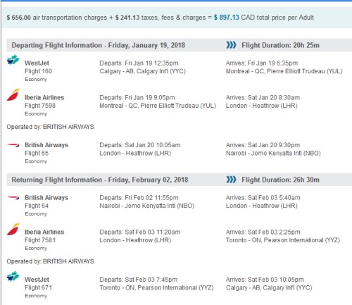
Task: Click the Iberia Airlines logo for Flight 7581
Action: [x=13, y=229]
